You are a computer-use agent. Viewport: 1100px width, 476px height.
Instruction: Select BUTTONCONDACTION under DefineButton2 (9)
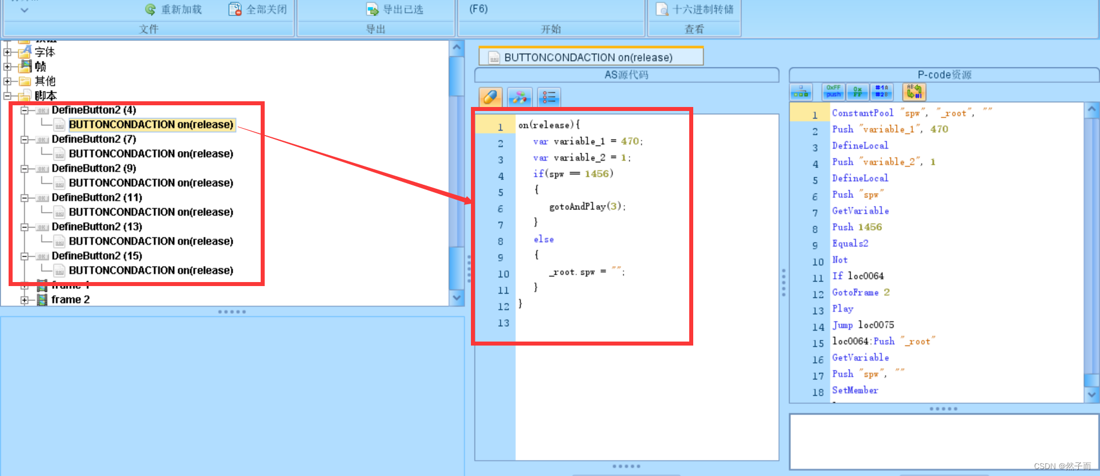point(151,183)
